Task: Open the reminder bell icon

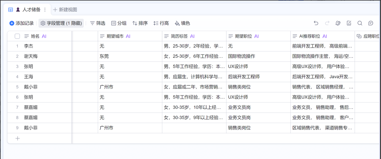Action: click(x=338, y=23)
